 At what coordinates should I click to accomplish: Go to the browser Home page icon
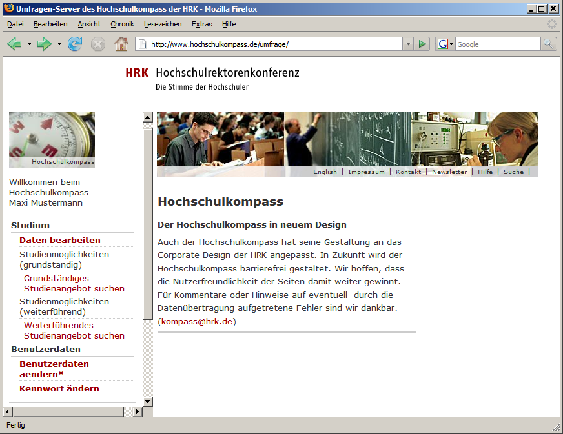click(121, 44)
